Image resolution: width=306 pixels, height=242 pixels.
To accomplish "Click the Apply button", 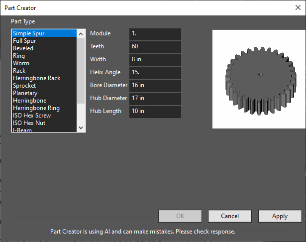I will 280,216.
